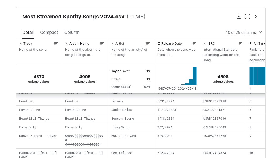Expand the 10 of 29 columns selector
Viewport: 268px width, 158px height.
pos(244,33)
